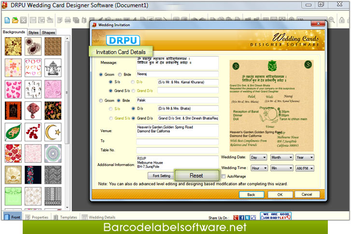The width and height of the screenshot is (351, 234).
Task: Click the last share icon after Twitter
Action: (253, 218)
